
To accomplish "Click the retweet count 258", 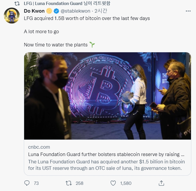I will pyautogui.click(x=79, y=183).
